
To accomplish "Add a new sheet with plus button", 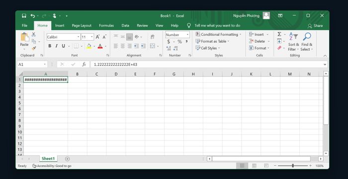I will tap(67, 159).
